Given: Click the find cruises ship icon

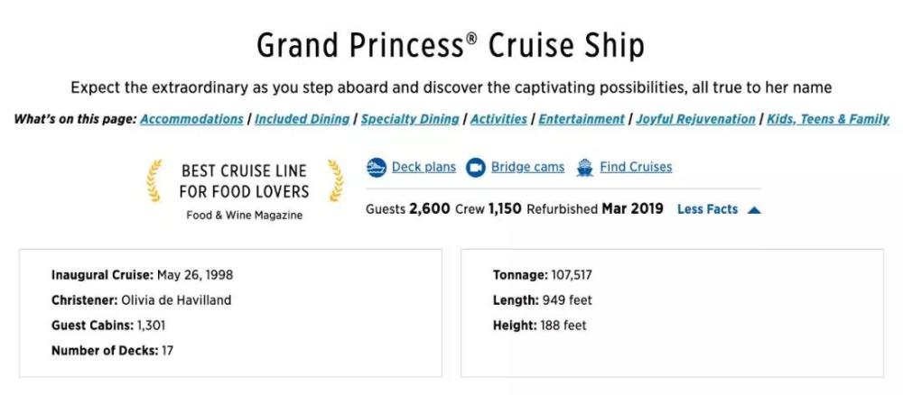Looking at the screenshot, I should coord(584,167).
